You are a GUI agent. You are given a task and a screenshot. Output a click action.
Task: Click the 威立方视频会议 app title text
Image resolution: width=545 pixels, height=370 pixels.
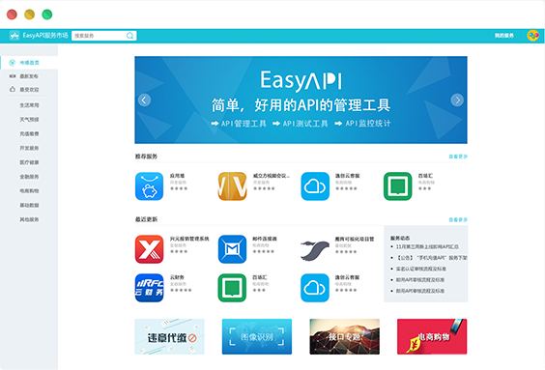click(x=272, y=176)
